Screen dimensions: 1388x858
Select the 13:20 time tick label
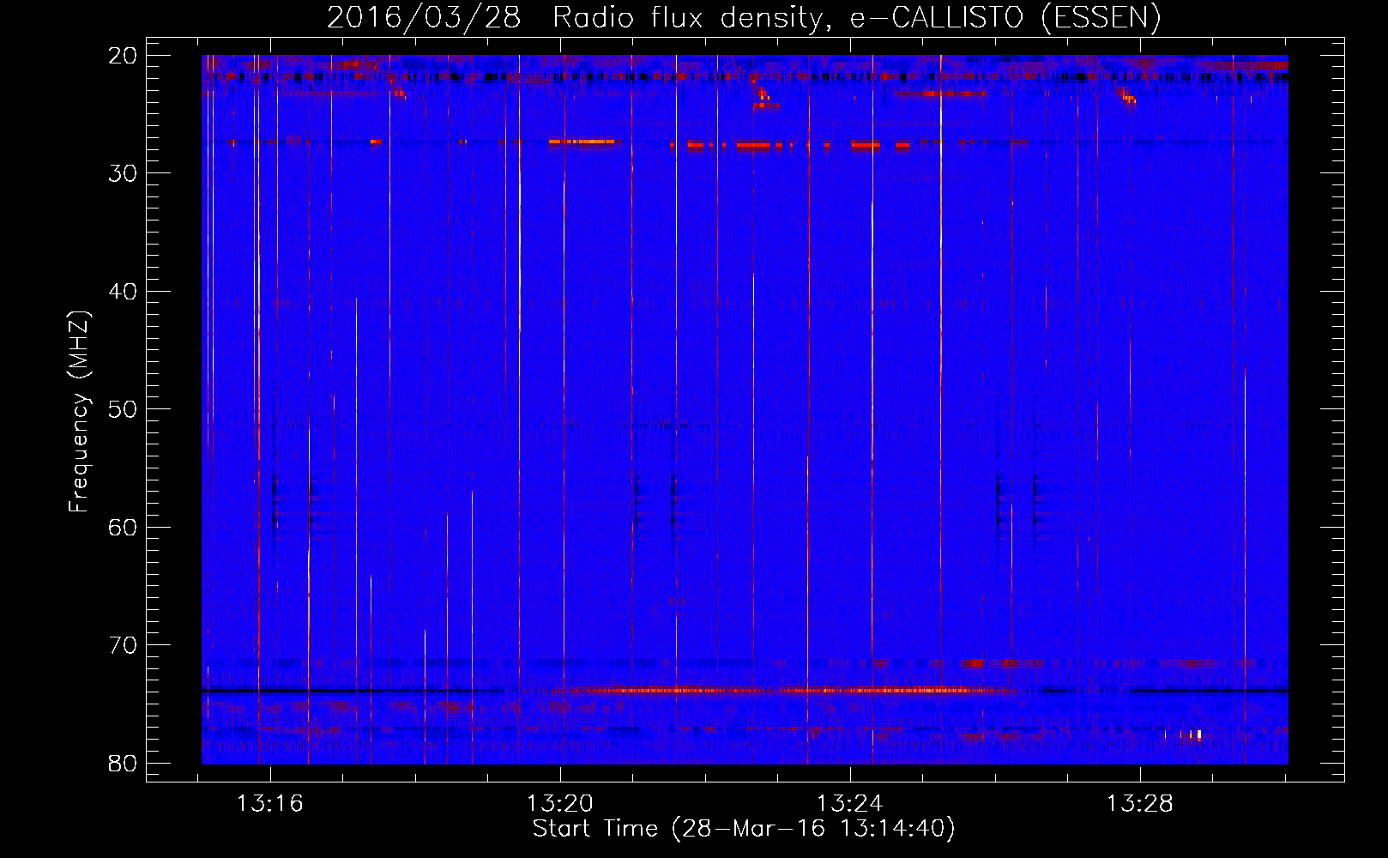click(560, 804)
